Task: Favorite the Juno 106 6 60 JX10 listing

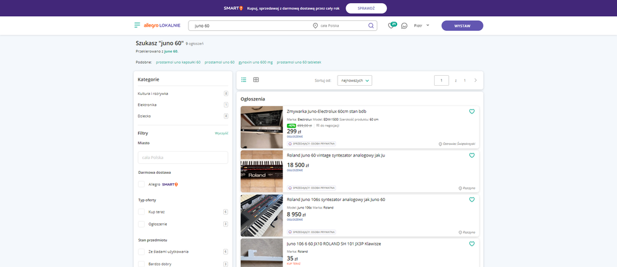Action: point(472,244)
